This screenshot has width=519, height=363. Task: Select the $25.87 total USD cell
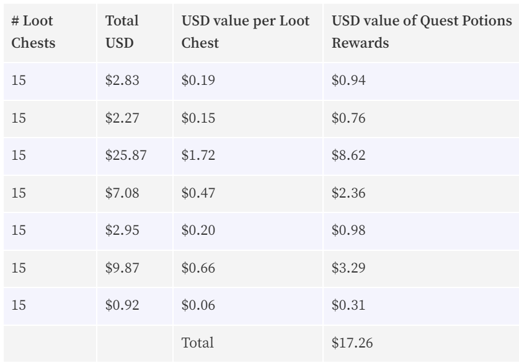point(135,156)
